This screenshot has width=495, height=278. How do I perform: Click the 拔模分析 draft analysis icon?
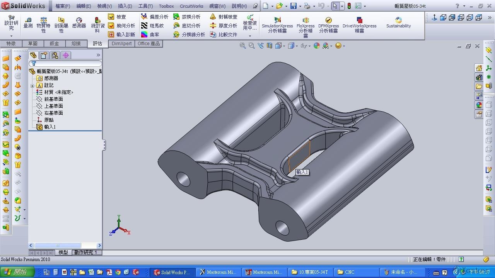click(176, 17)
